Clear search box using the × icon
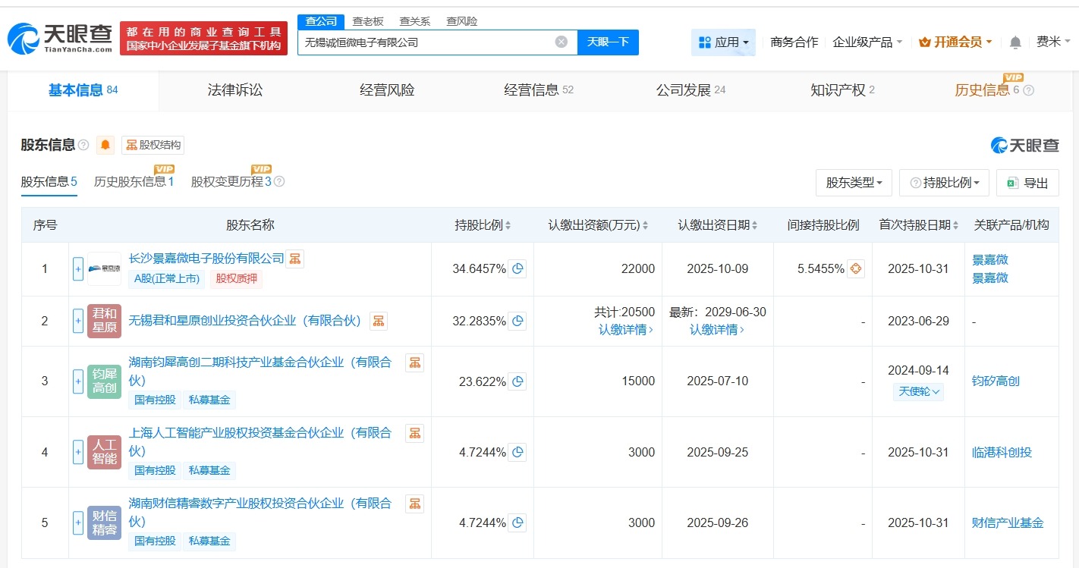 (x=561, y=42)
